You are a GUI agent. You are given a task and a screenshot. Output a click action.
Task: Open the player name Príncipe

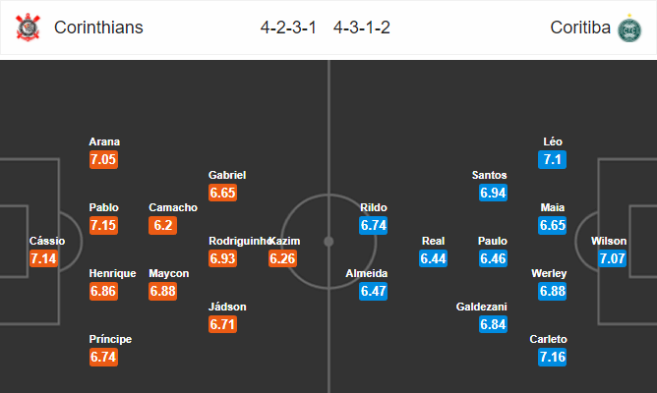[x=110, y=339]
